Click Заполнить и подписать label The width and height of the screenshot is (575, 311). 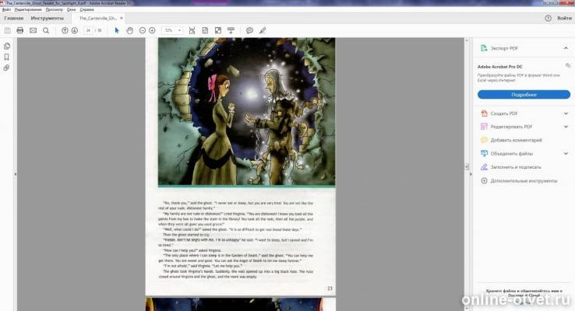pos(516,167)
